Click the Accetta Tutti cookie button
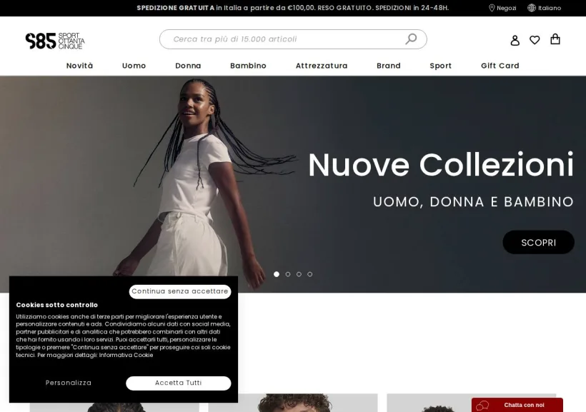This screenshot has width=586, height=412. pyautogui.click(x=178, y=383)
